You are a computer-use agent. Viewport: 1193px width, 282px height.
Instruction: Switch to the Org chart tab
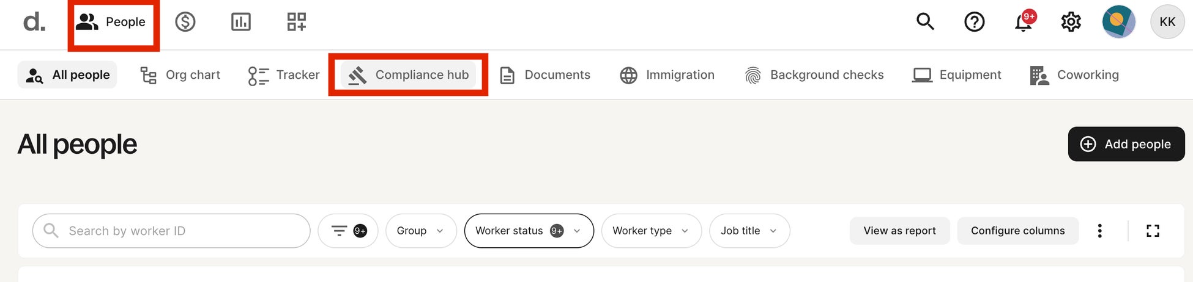click(180, 75)
